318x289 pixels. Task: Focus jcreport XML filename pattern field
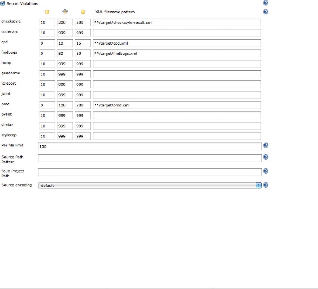tap(177, 84)
